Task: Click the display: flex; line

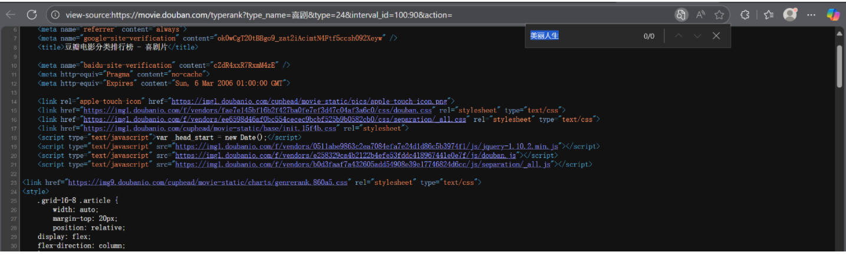Action: point(64,236)
